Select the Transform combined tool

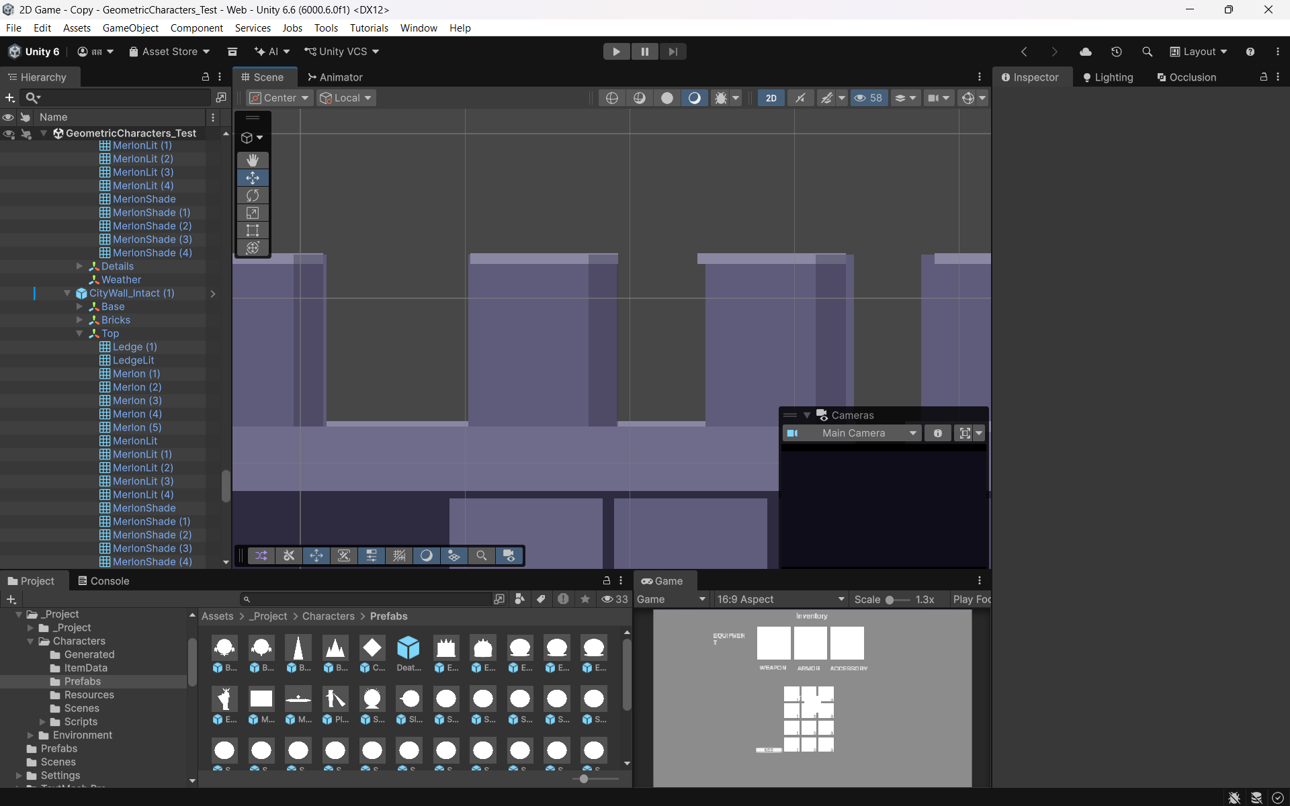click(x=253, y=248)
